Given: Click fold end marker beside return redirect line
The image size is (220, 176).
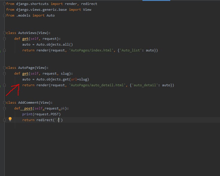Looking at the screenshot, I should pyautogui.click(x=5, y=120).
